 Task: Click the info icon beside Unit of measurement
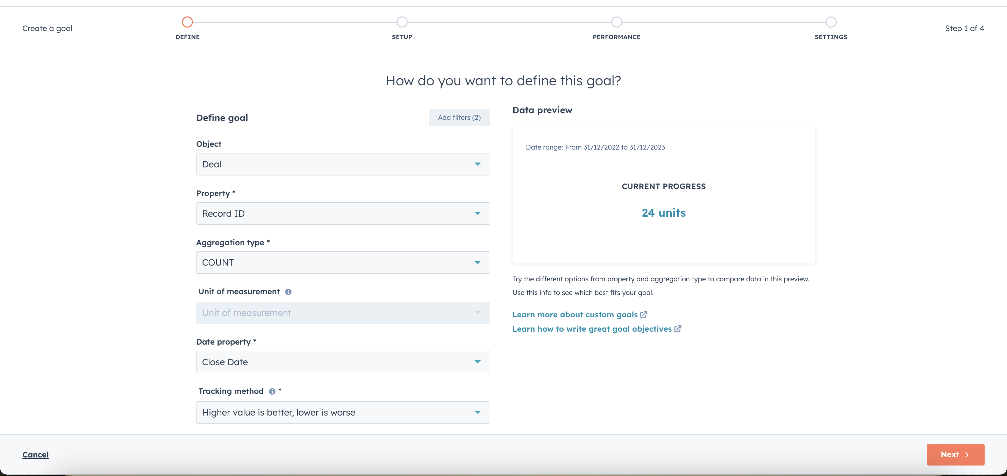(288, 291)
